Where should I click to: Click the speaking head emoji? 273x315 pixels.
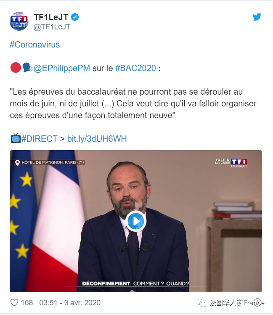[x=27, y=67]
